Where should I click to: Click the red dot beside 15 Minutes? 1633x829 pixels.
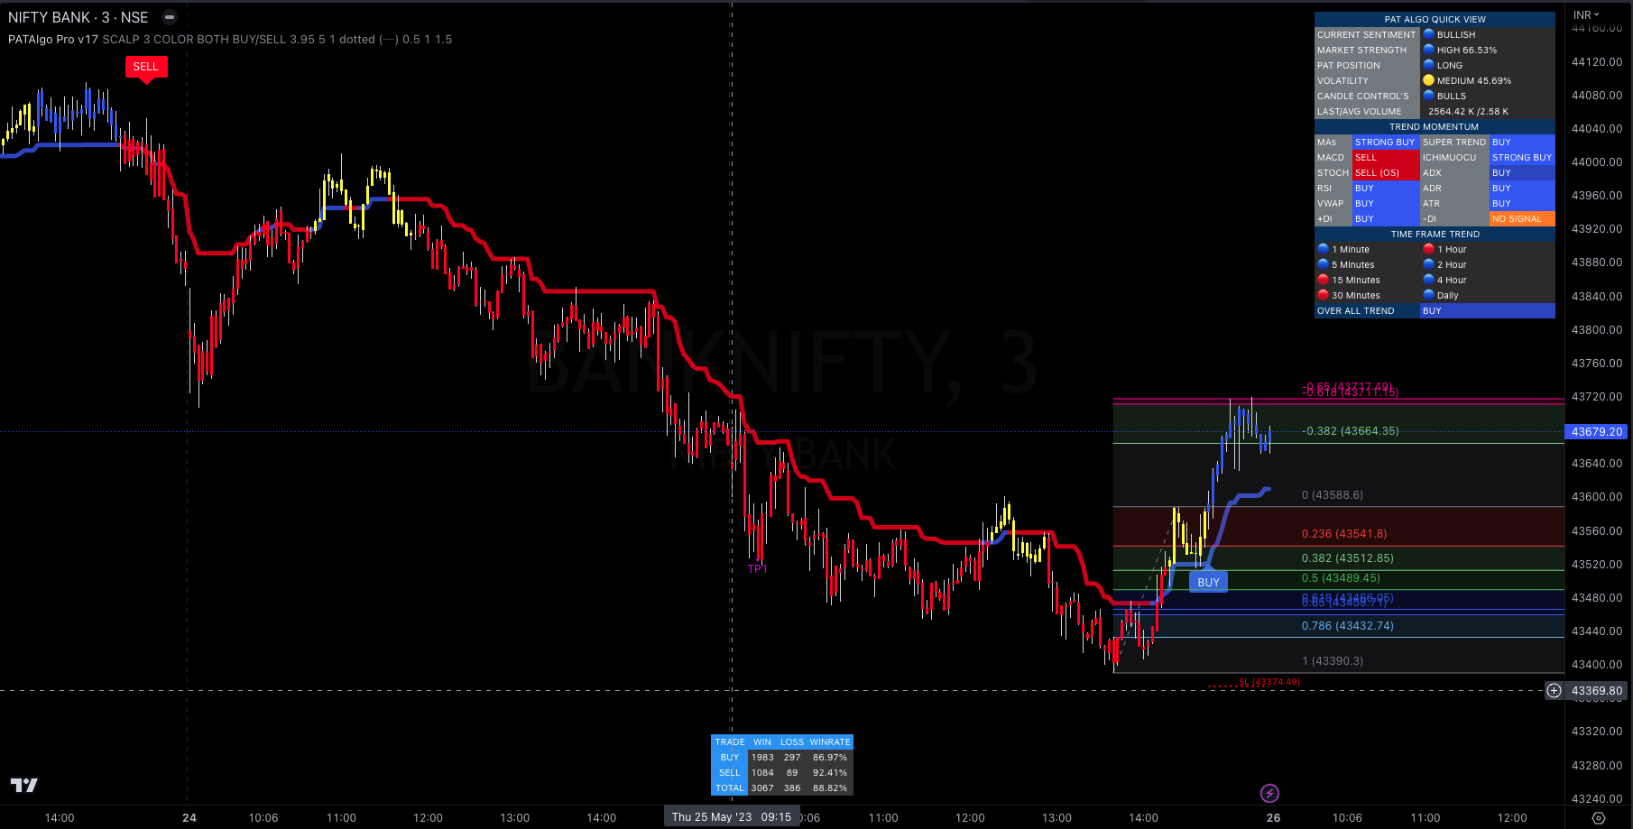(x=1323, y=280)
